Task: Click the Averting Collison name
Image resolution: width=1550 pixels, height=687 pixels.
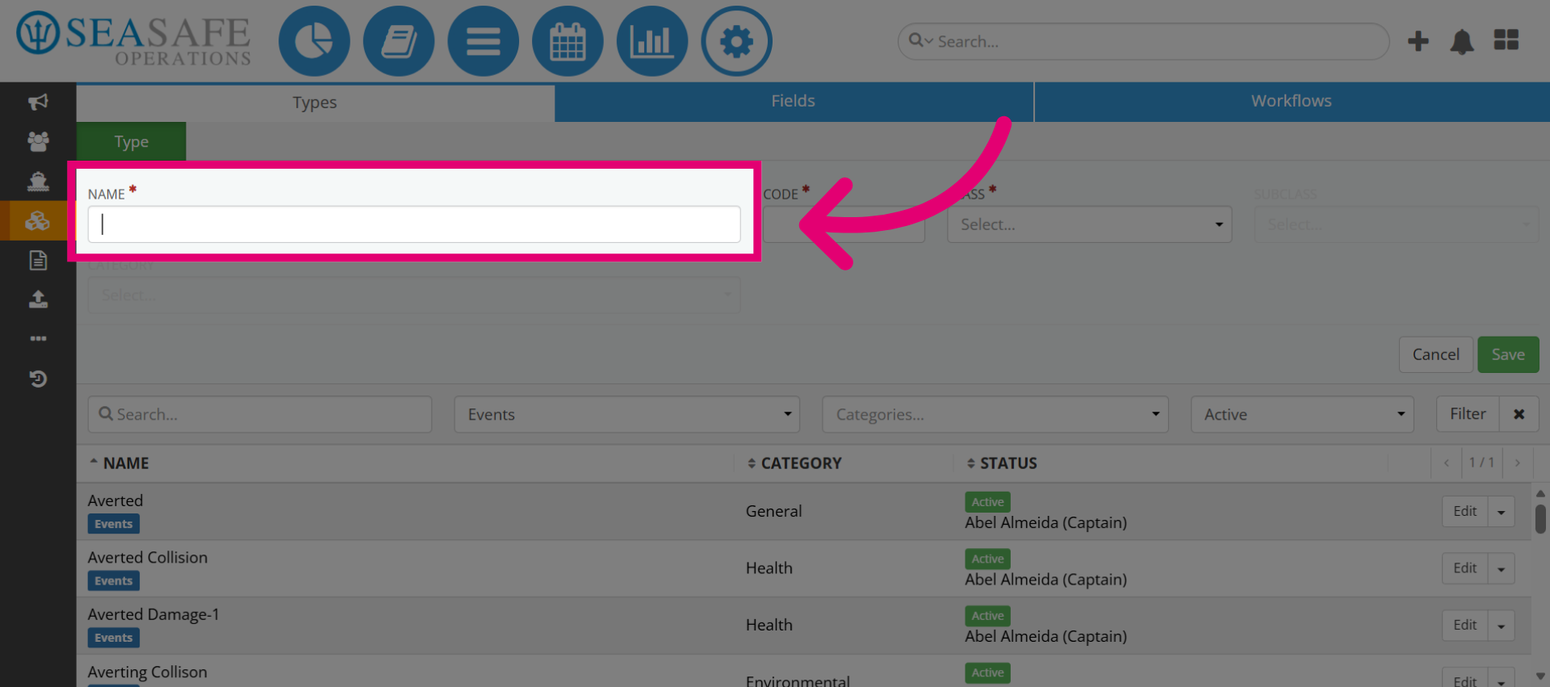Action: coord(148,672)
